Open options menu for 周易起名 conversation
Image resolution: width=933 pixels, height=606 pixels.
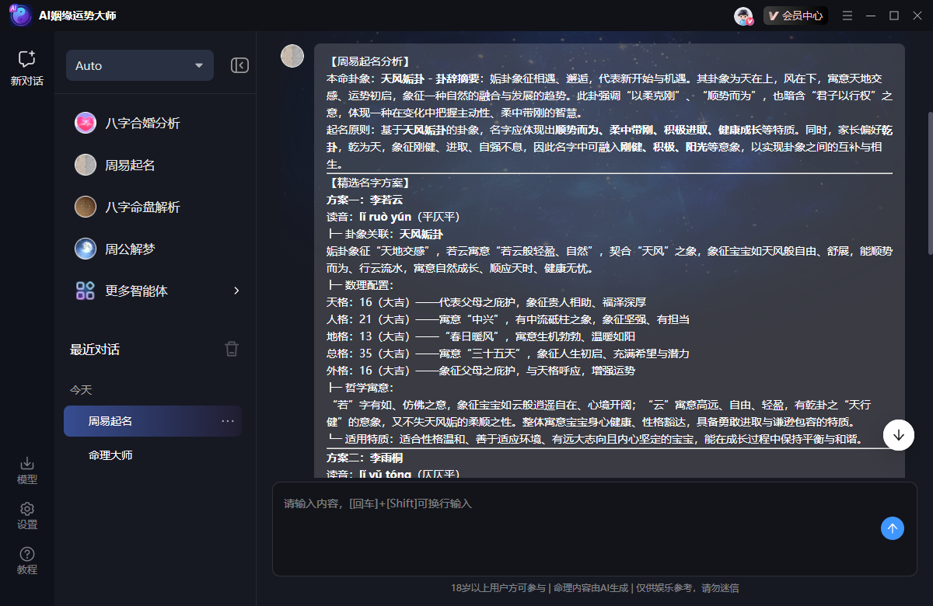[227, 420]
